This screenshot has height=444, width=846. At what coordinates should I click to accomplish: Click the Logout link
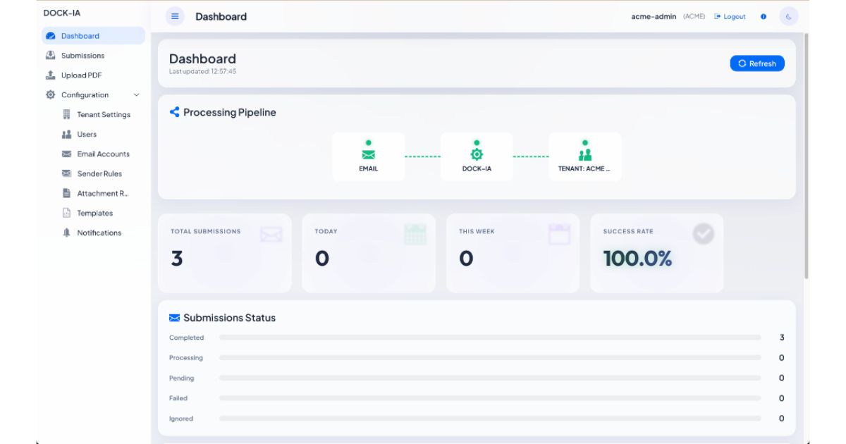730,16
